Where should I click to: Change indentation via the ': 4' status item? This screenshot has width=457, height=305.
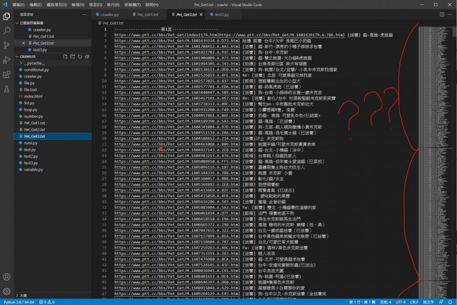[x=386, y=302]
